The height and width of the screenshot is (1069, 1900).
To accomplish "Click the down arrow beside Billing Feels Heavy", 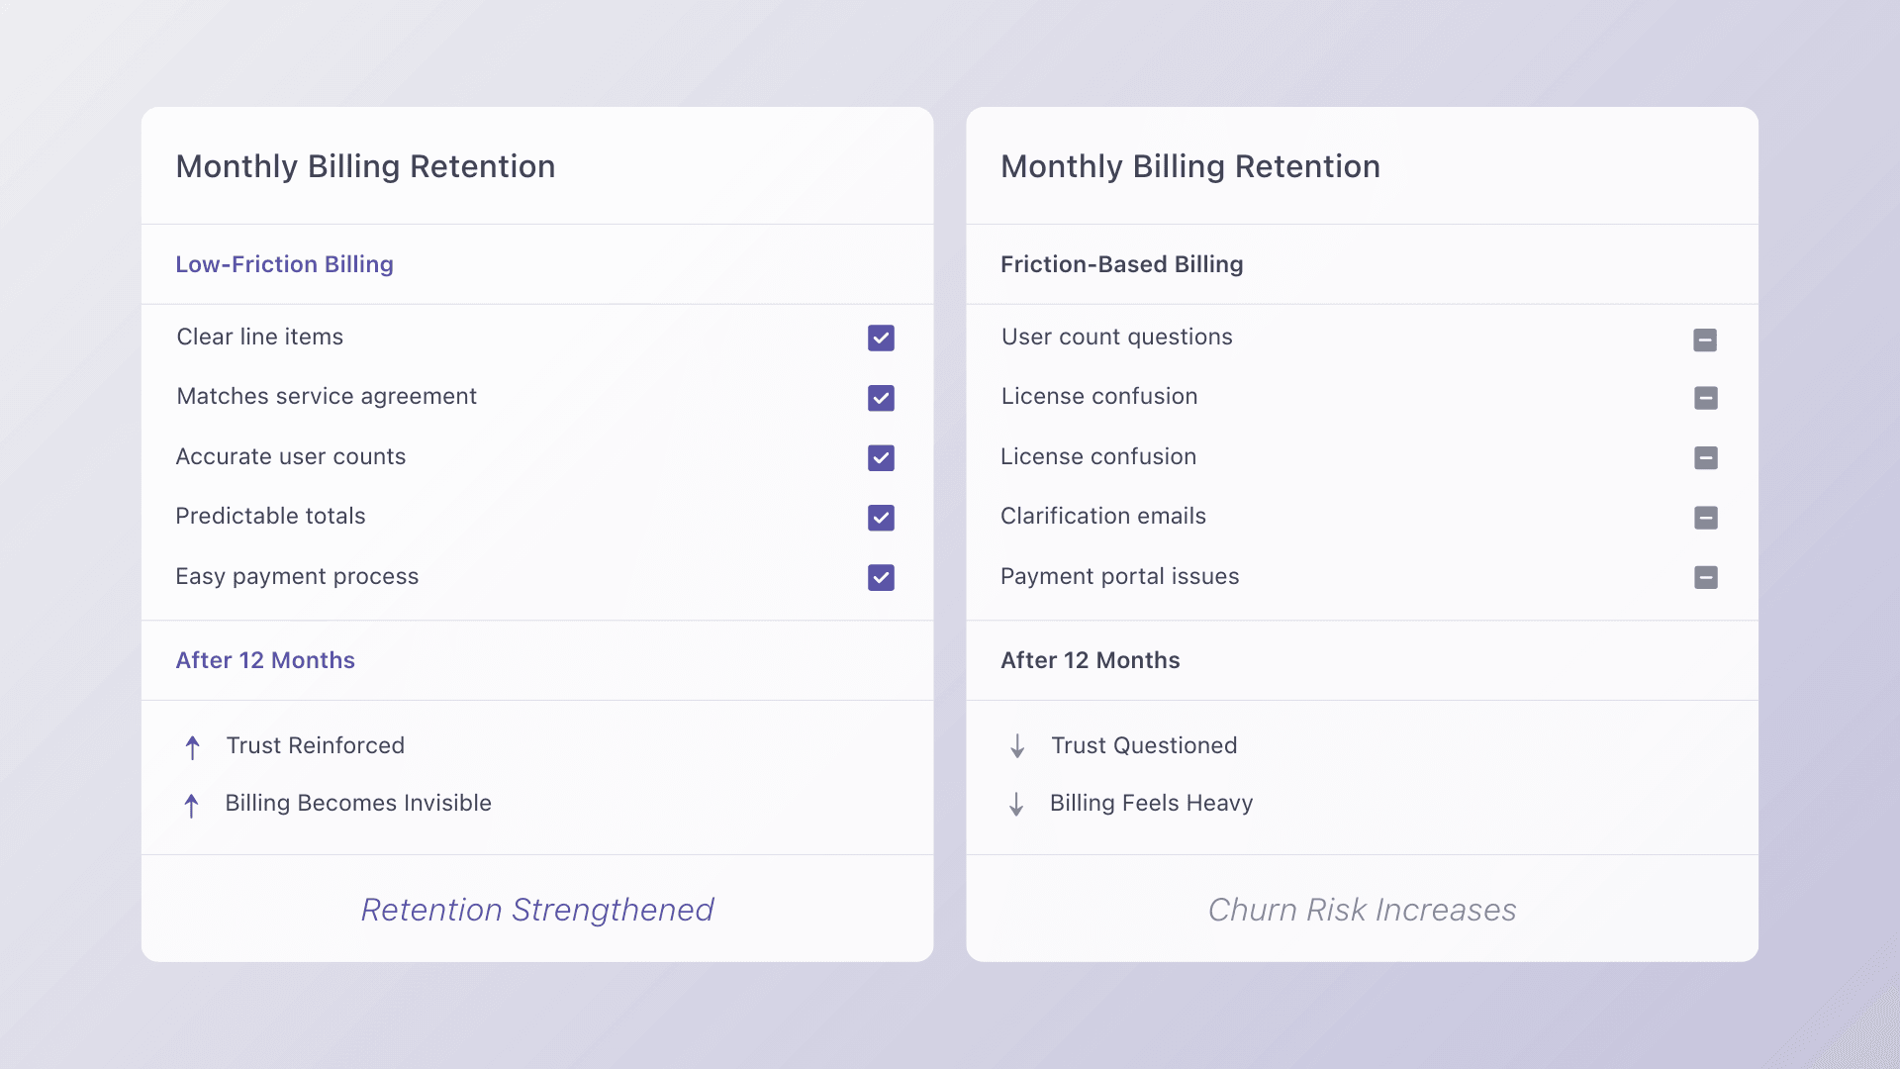I will [1016, 804].
